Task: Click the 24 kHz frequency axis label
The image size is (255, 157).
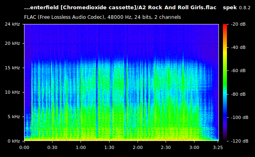Action: [12, 24]
